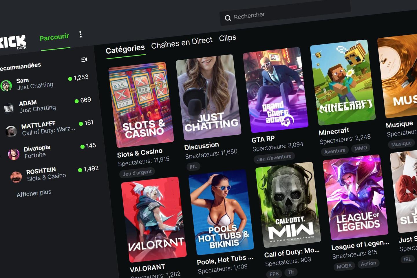
Task: Open the Just Chatting category thumbnail
Action: (x=209, y=97)
